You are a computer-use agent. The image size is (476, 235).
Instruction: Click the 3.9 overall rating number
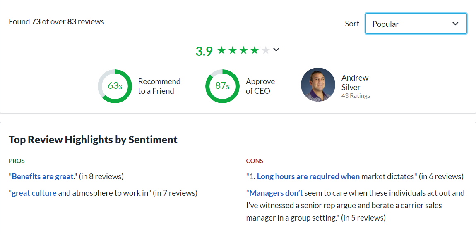click(x=204, y=51)
